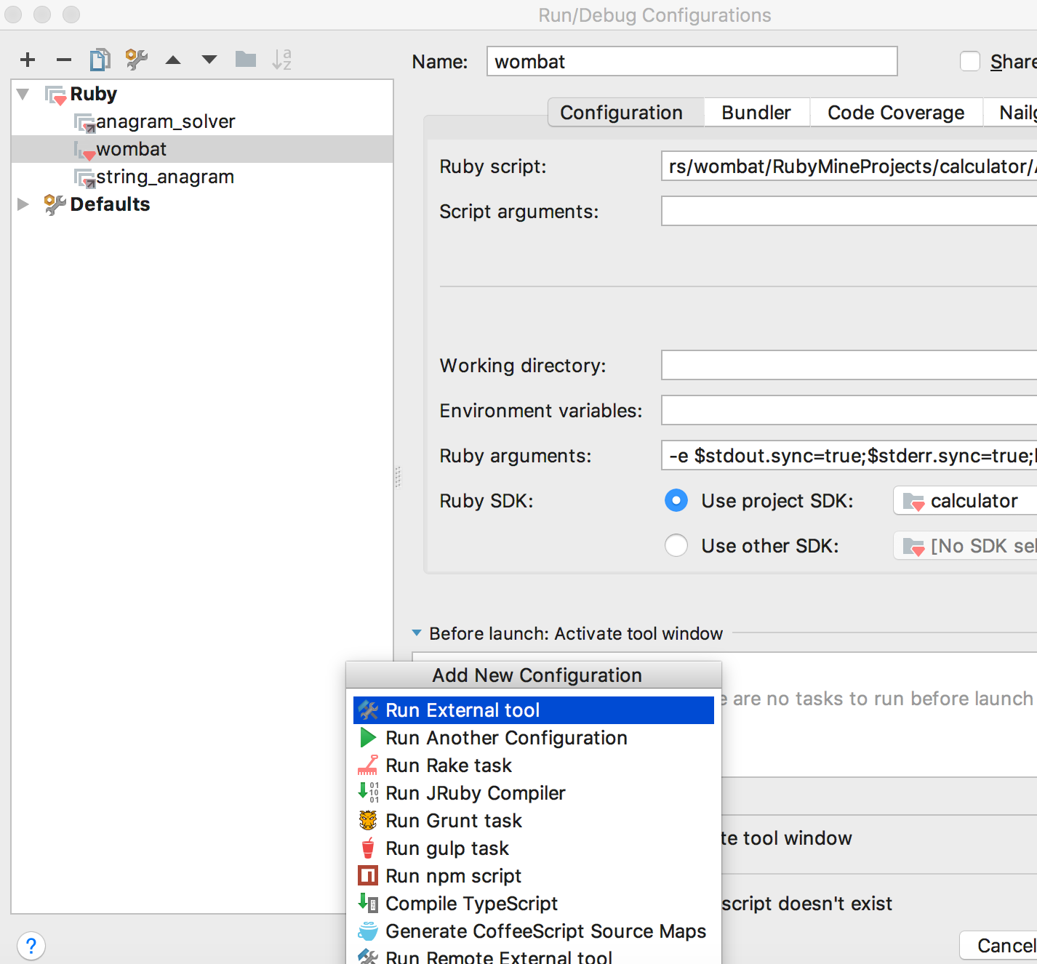
Task: Click the help question mark button
Action: click(x=31, y=946)
